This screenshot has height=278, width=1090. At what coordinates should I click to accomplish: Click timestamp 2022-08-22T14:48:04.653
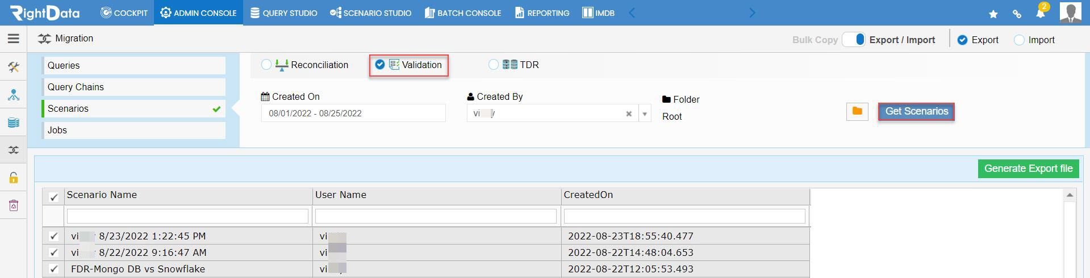630,252
